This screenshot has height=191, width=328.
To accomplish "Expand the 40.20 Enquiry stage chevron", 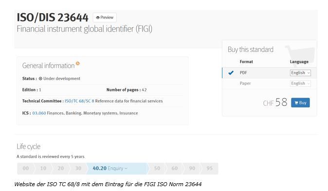I will click(126, 169).
